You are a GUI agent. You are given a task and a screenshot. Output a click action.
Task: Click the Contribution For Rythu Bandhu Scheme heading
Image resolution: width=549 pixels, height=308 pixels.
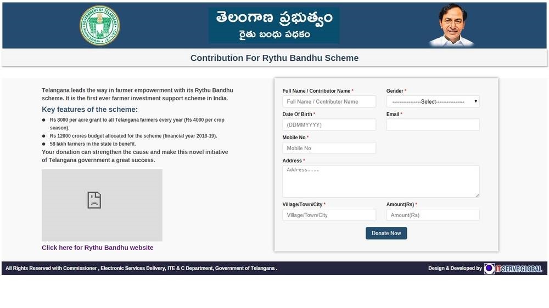274,58
